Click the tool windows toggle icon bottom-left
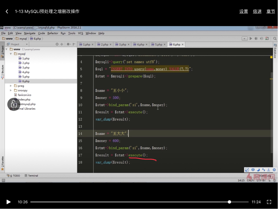The image size is (278, 209). (x=3, y=180)
